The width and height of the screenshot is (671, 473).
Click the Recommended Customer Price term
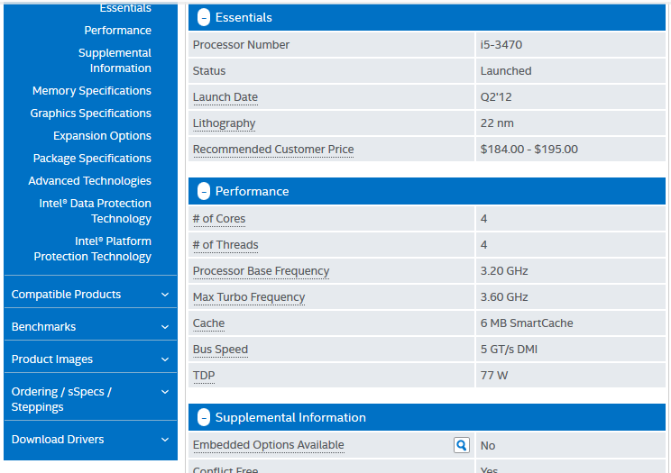coord(273,150)
